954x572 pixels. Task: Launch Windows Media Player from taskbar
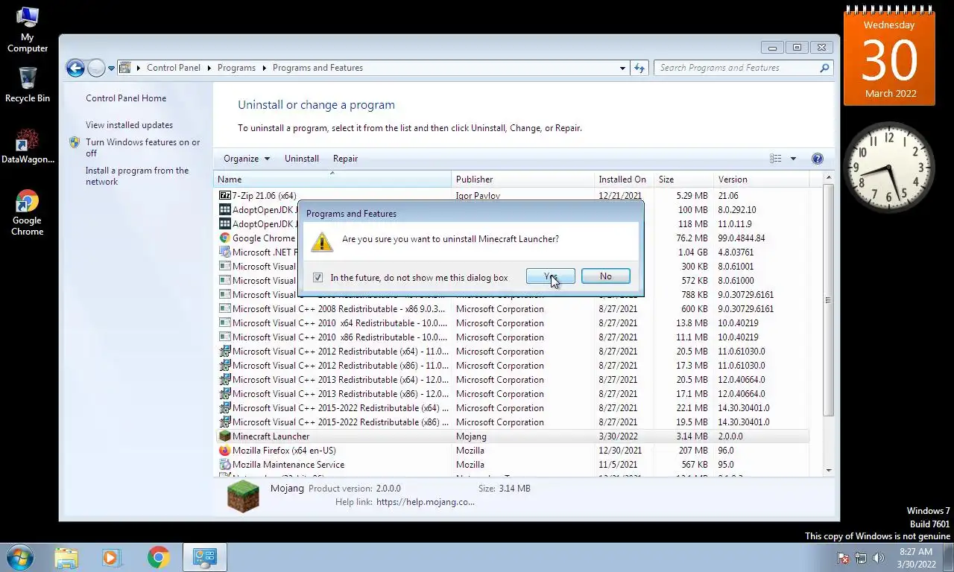point(112,557)
